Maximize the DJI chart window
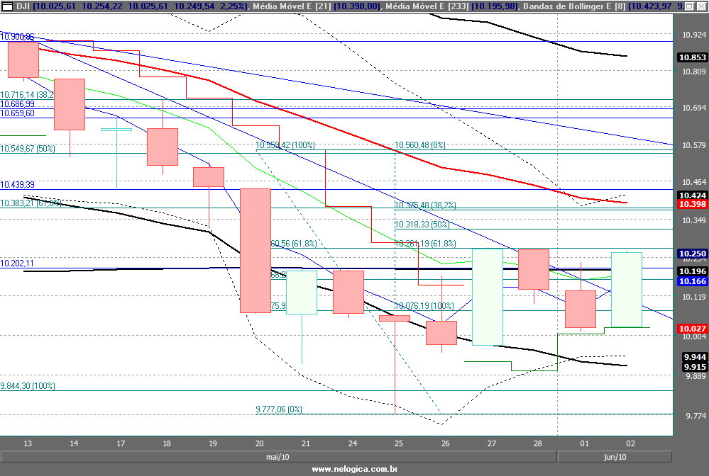 (x=688, y=6)
